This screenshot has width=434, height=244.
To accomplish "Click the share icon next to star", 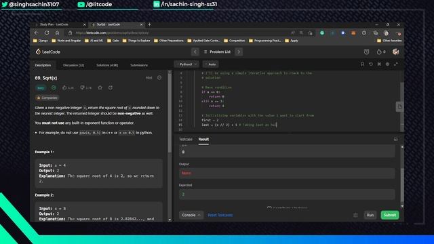I will pyautogui.click(x=111, y=87).
